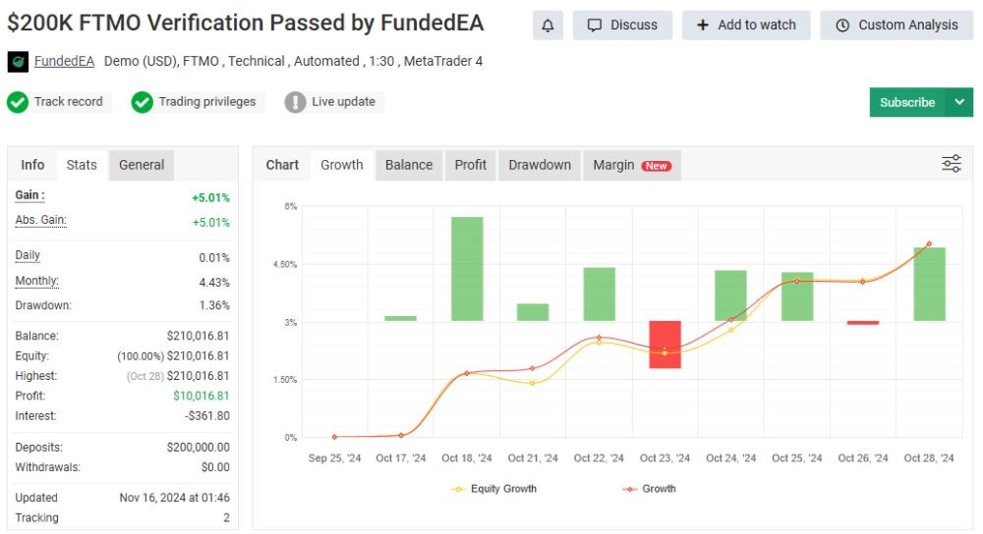
Task: Open Custom Analysis
Action: [x=896, y=26]
